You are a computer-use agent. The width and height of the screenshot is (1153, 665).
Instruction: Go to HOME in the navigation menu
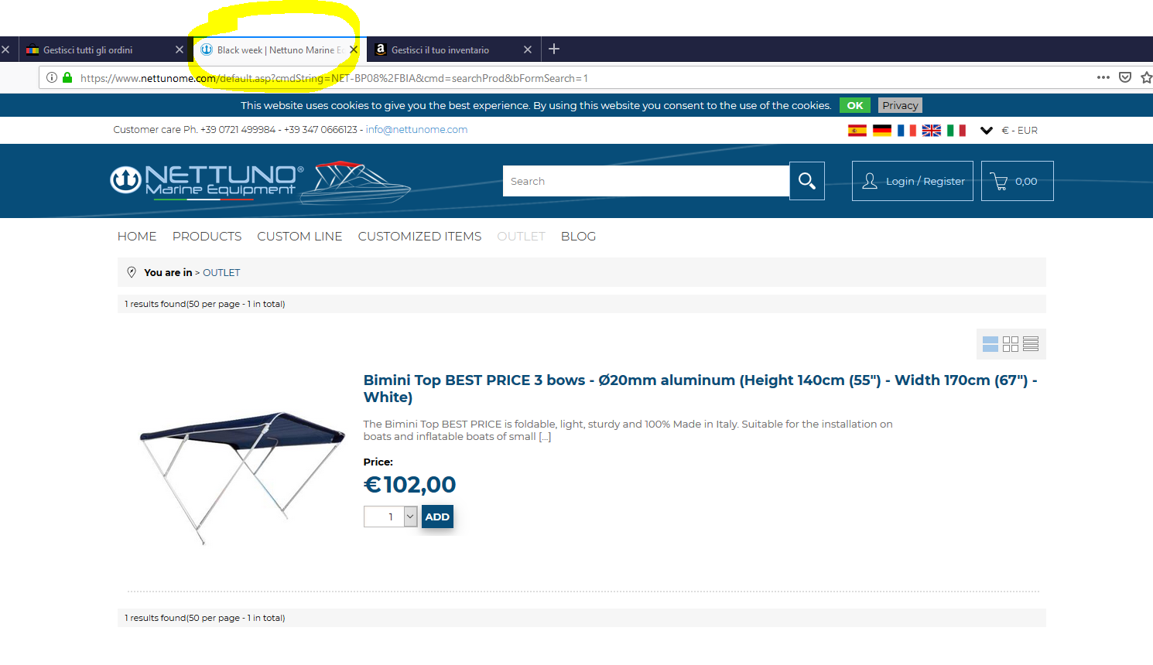137,237
